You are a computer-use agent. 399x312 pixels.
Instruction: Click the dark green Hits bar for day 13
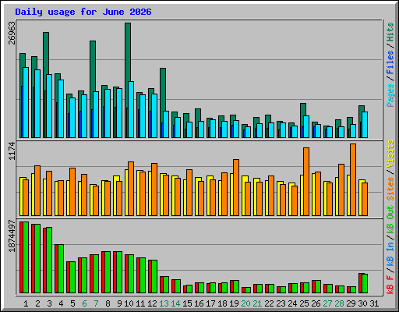tap(163, 90)
